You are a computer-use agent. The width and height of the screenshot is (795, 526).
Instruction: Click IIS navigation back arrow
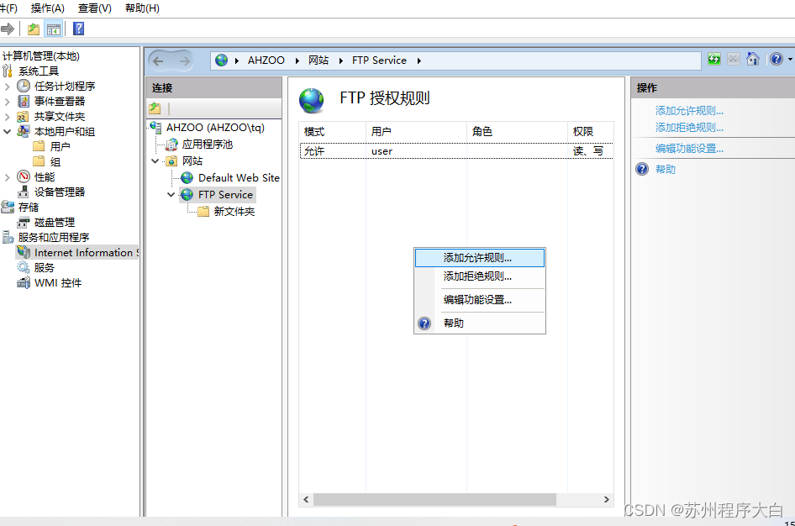click(x=158, y=61)
